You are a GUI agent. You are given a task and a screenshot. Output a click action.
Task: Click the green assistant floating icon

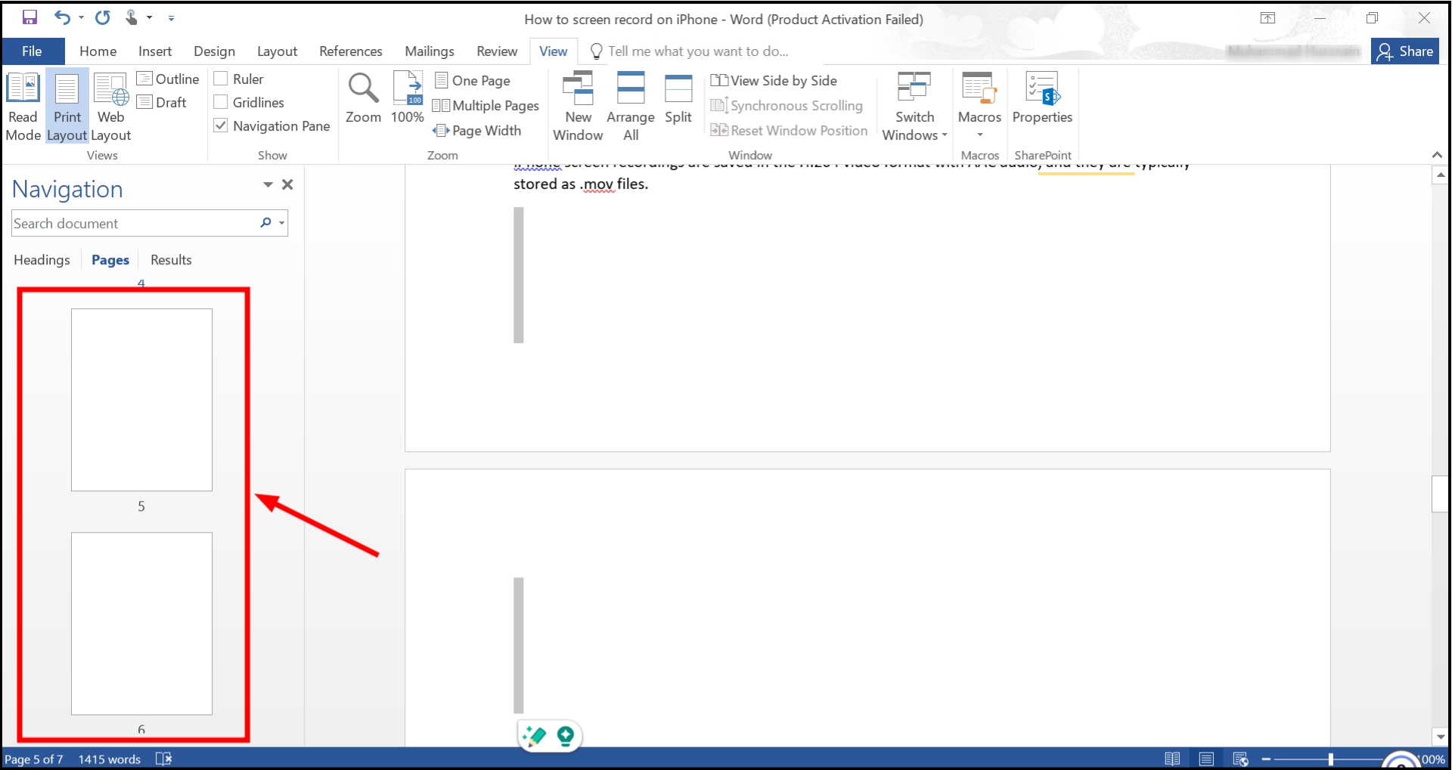pyautogui.click(x=566, y=735)
